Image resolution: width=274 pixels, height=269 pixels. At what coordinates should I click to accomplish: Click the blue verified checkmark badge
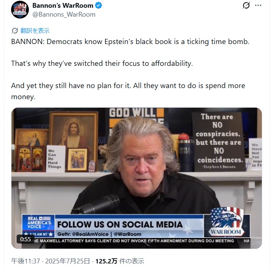[99, 6]
